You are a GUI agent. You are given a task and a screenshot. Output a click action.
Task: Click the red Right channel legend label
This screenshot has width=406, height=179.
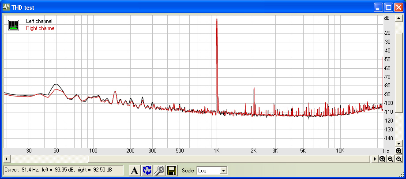[x=41, y=28]
